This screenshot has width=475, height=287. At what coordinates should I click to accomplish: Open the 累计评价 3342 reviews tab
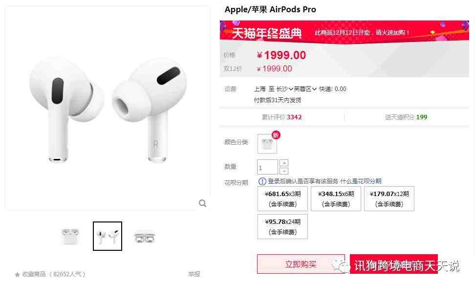pos(282,117)
